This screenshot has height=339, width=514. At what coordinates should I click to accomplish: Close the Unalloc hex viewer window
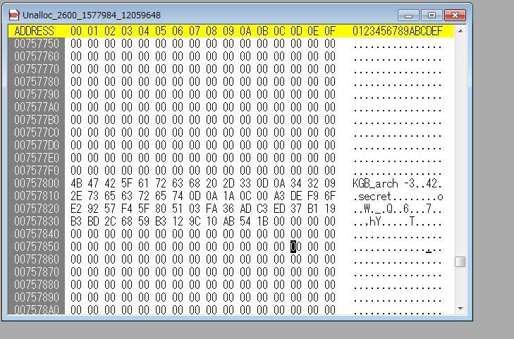[x=455, y=15]
